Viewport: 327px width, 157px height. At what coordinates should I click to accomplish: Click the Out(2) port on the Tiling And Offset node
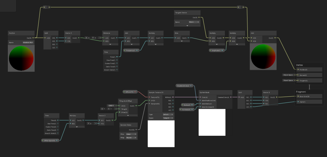136,106
